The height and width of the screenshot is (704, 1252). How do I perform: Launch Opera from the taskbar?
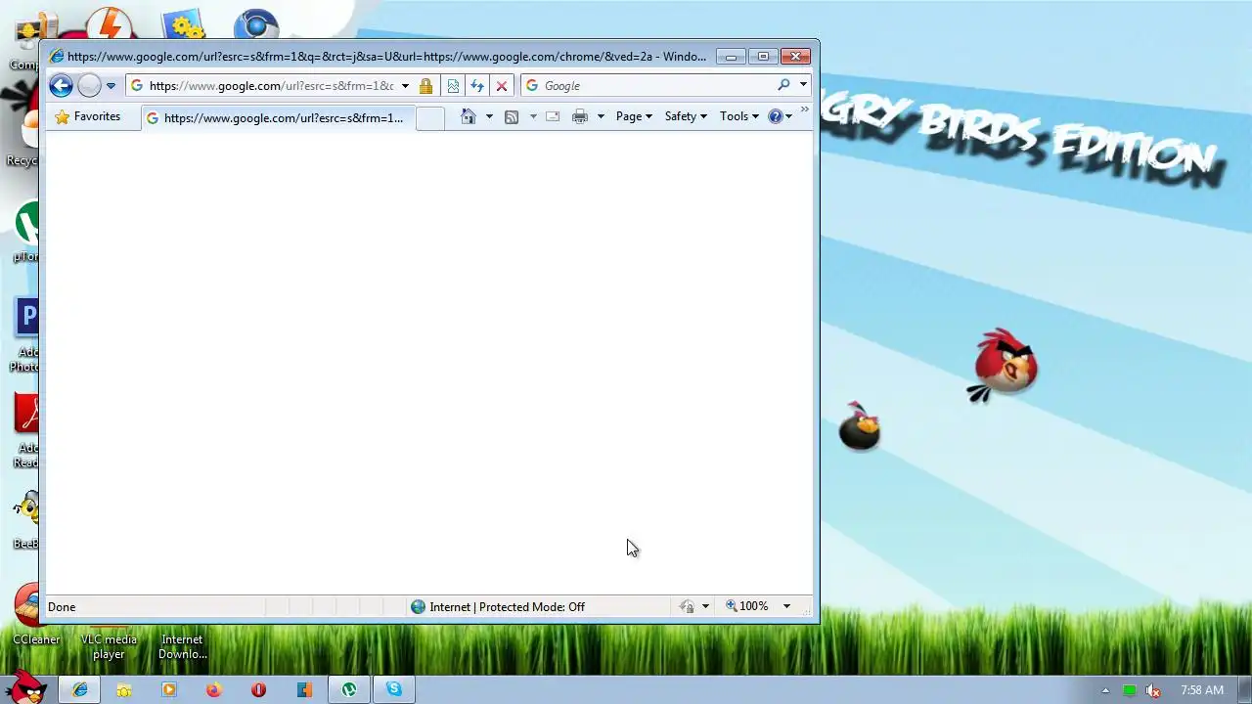click(259, 689)
